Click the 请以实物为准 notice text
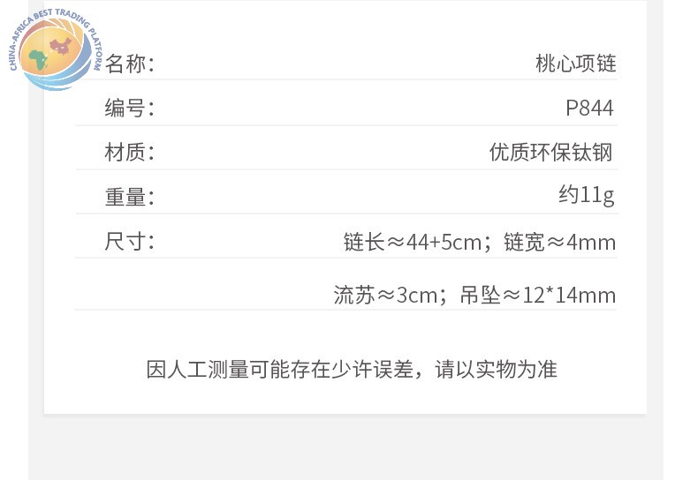 [496, 370]
